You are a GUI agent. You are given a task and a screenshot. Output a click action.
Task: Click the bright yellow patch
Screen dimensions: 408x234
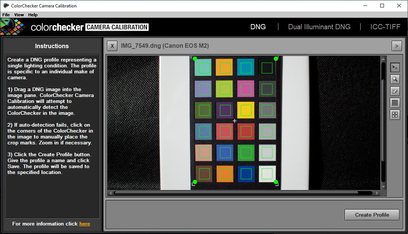245,110
